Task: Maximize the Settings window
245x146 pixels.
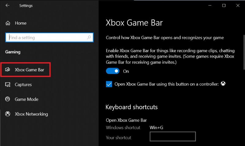Action: 224,6
